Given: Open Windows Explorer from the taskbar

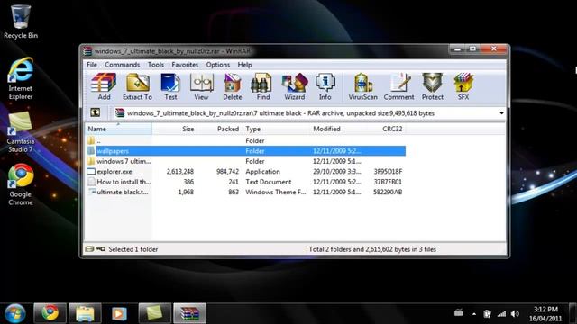Looking at the screenshot, I should point(85,313).
